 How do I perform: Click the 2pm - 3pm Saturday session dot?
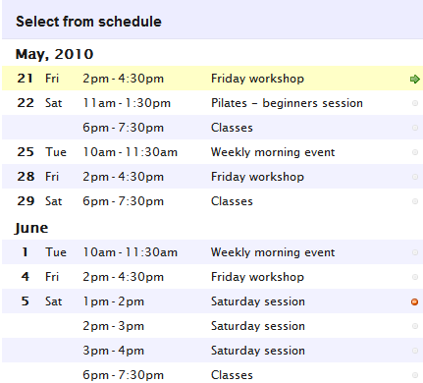point(415,326)
